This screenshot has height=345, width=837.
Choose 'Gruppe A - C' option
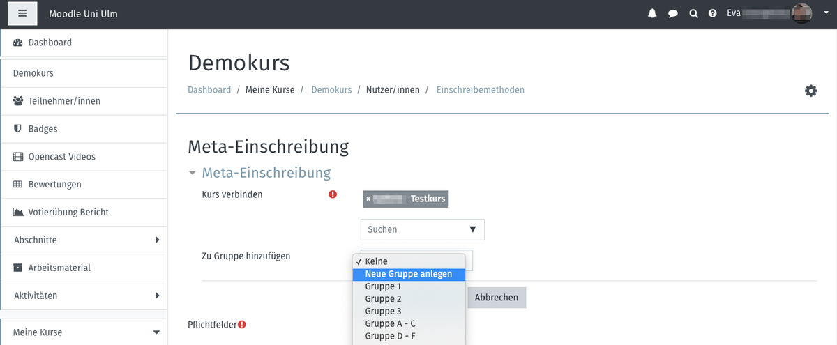[391, 324]
